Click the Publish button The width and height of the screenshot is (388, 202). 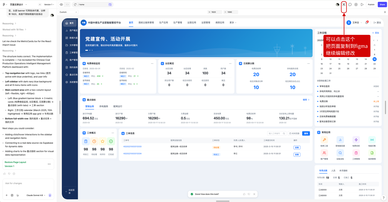[x=371, y=5]
